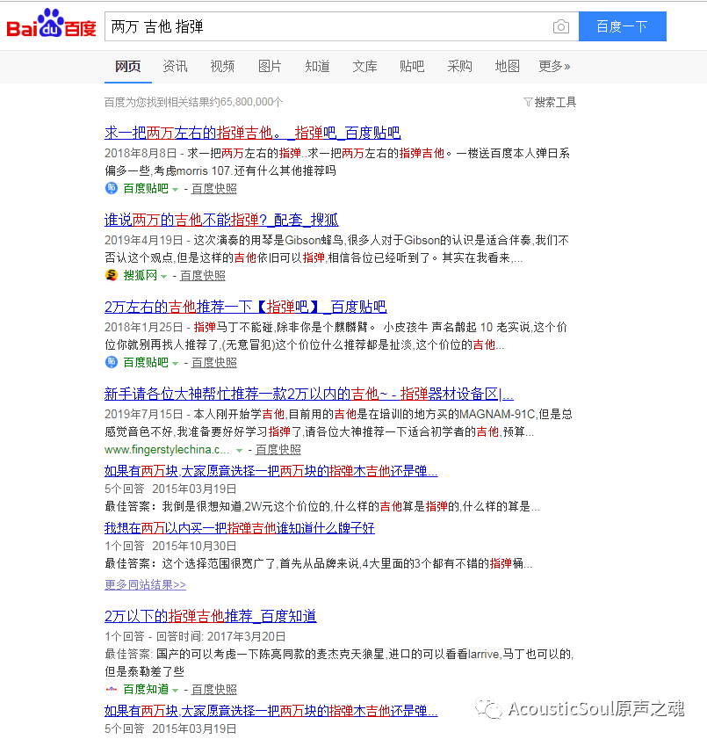Click Tieba icon under 2万左右的吉他 result

tap(112, 362)
